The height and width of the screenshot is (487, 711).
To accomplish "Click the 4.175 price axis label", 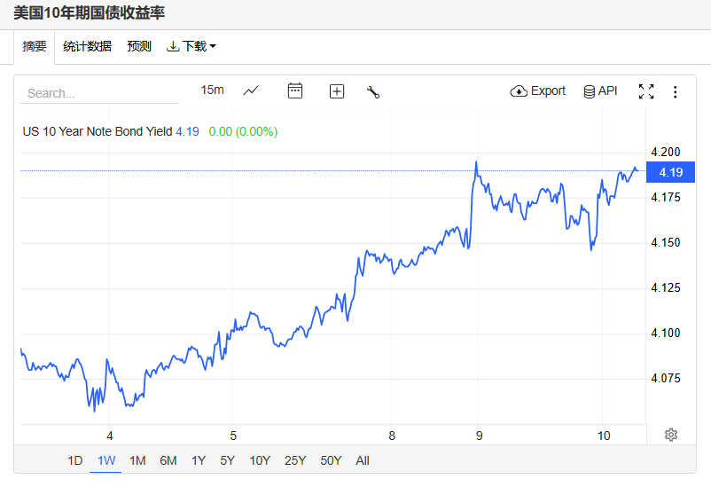I will click(666, 197).
